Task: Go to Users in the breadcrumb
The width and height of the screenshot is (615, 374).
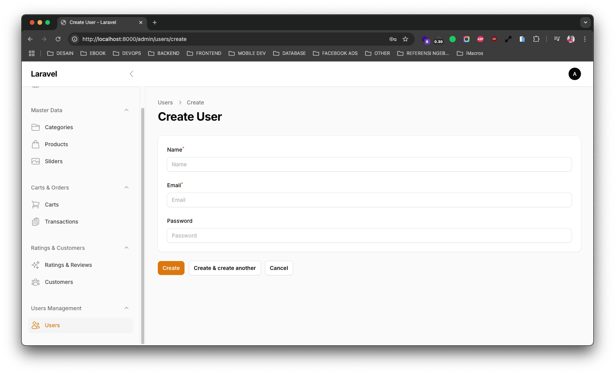Action: tap(165, 102)
